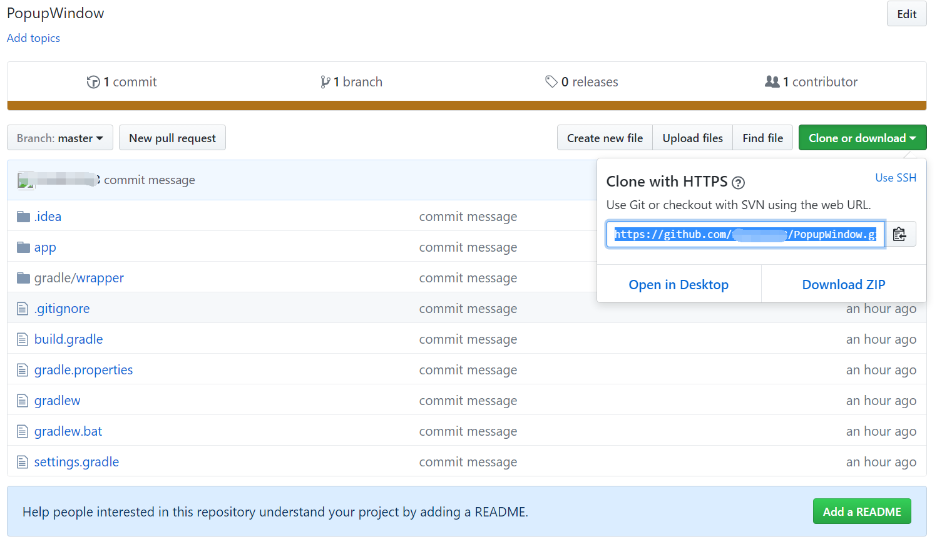937x544 pixels.
Task: Click the app folder icon
Action: click(23, 247)
